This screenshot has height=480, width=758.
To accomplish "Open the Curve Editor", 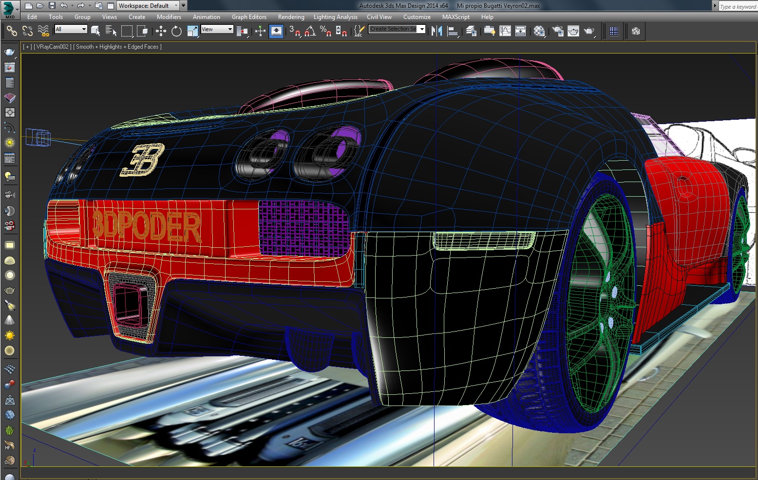I will (505, 31).
